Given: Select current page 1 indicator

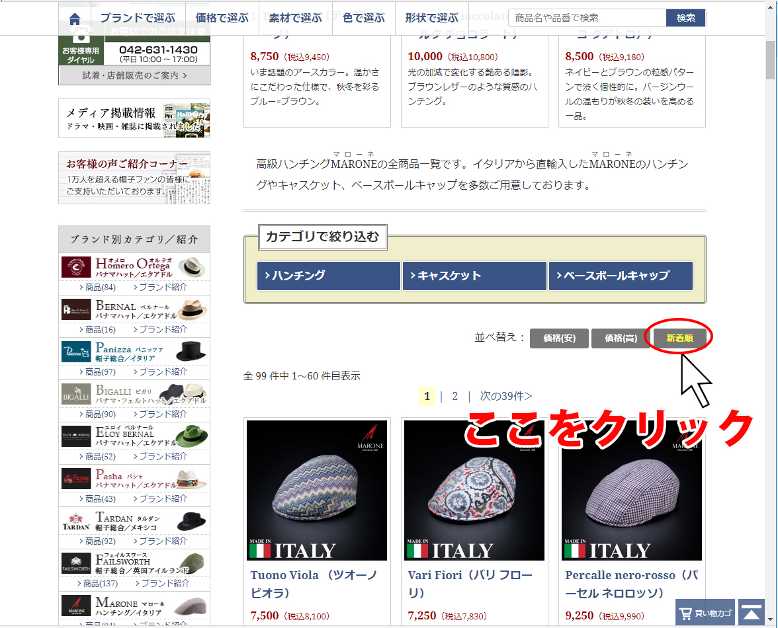Looking at the screenshot, I should click(x=427, y=396).
